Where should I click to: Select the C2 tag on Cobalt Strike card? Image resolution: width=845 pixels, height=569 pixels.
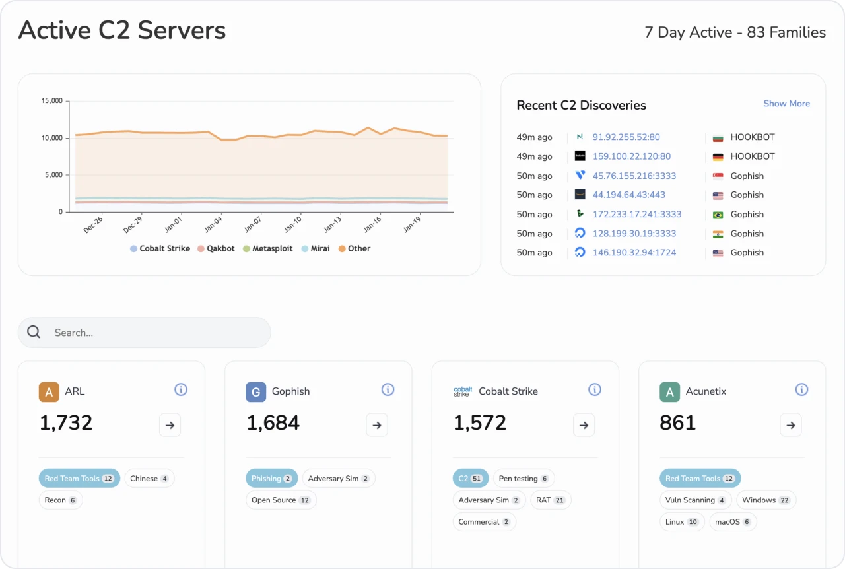pos(470,479)
